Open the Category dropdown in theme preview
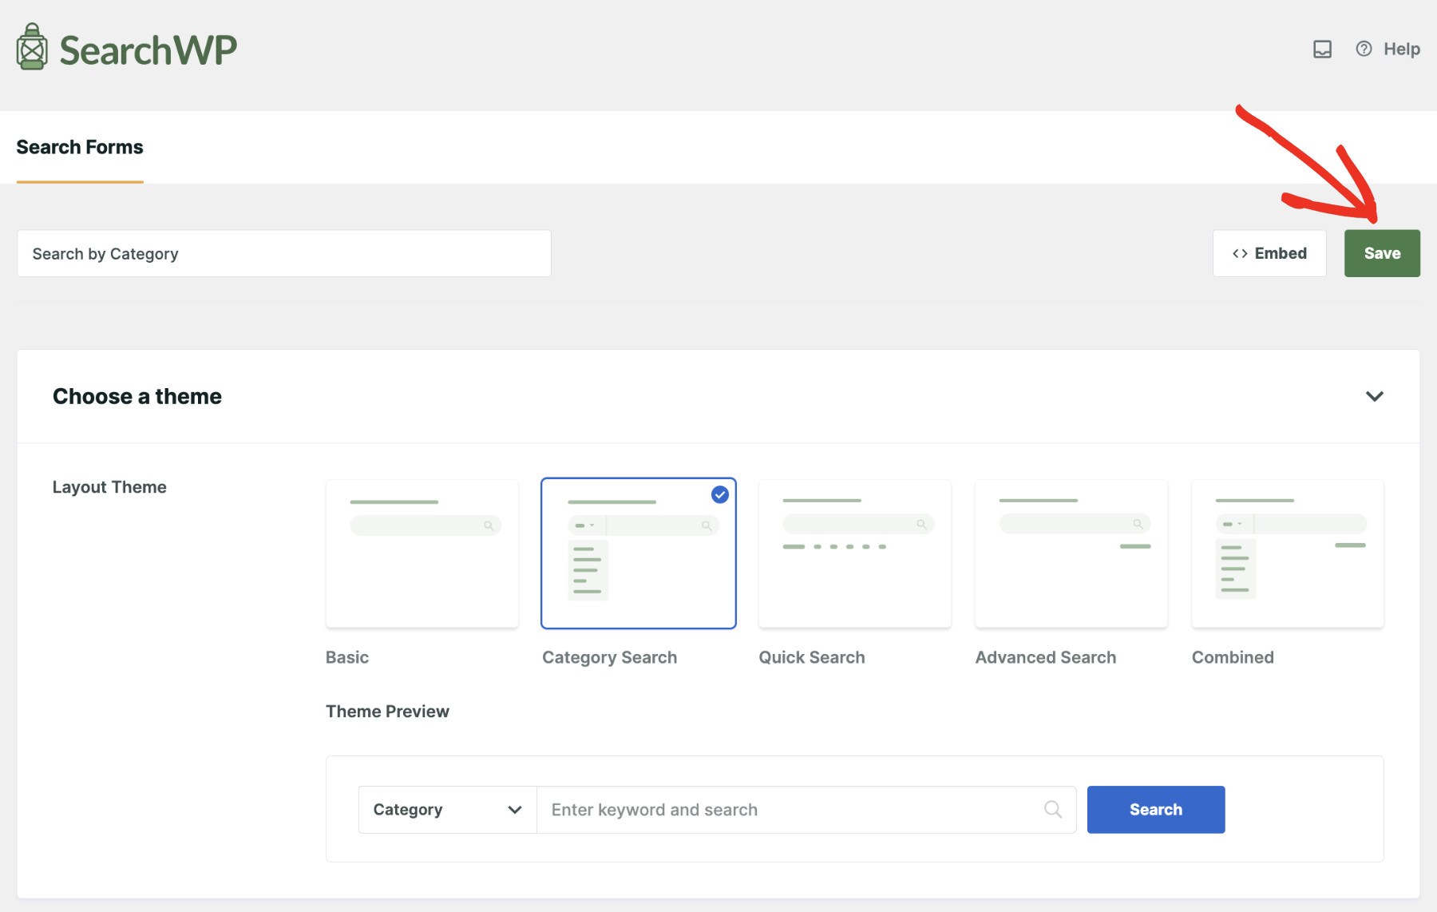 (446, 809)
